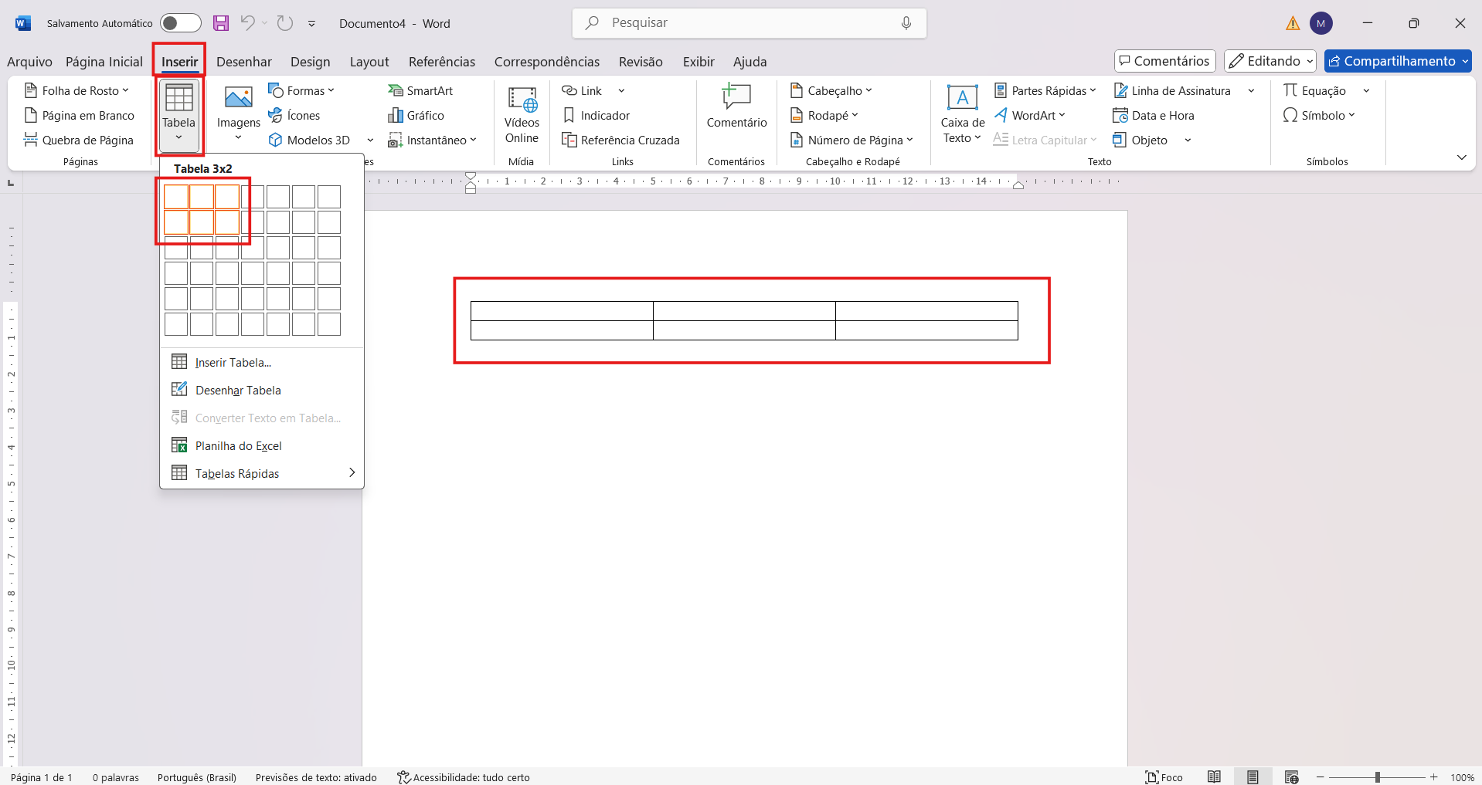Screen dimensions: 1482x785
Task: Click inside the first table cell
Action: 562,311
